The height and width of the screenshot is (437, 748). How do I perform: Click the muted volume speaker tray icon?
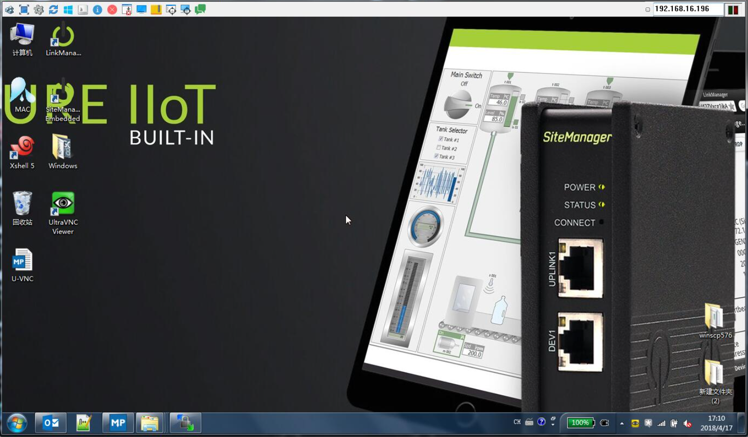click(687, 423)
